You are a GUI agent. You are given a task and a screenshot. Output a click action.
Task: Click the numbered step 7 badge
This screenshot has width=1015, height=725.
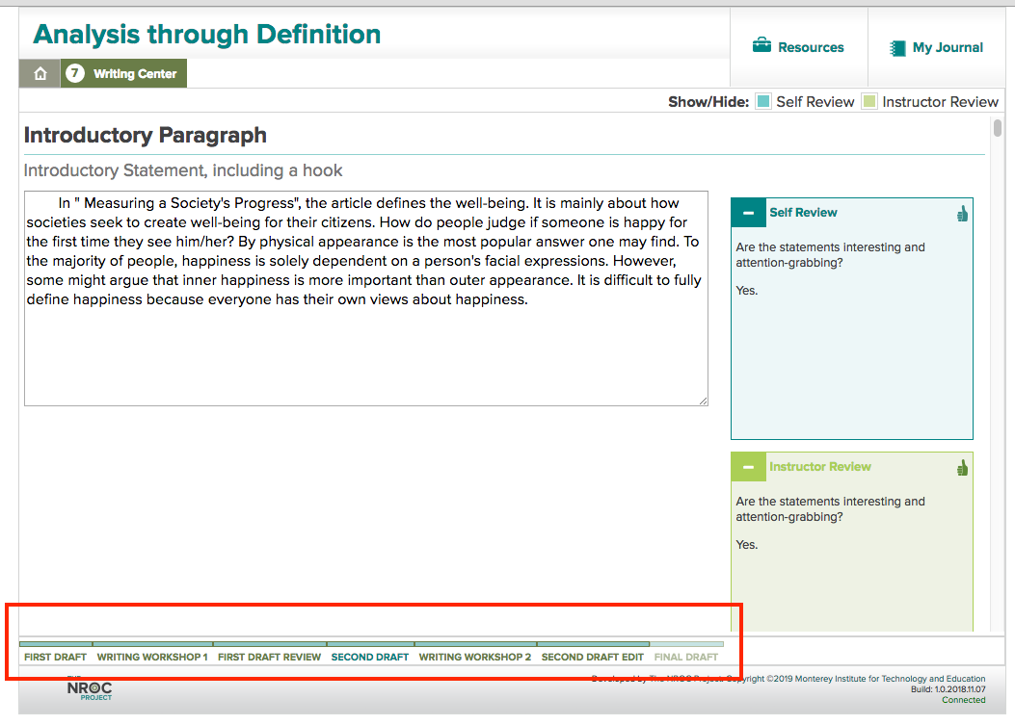pyautogui.click(x=74, y=72)
